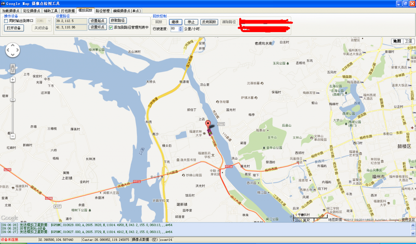Click the map zoom slider handle
416x244 pixels.
point(13,100)
